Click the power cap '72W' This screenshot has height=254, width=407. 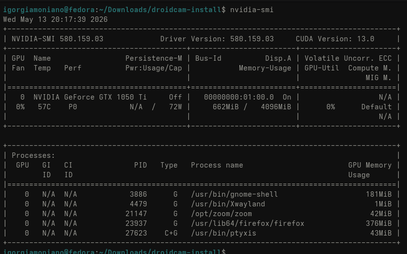pos(175,107)
